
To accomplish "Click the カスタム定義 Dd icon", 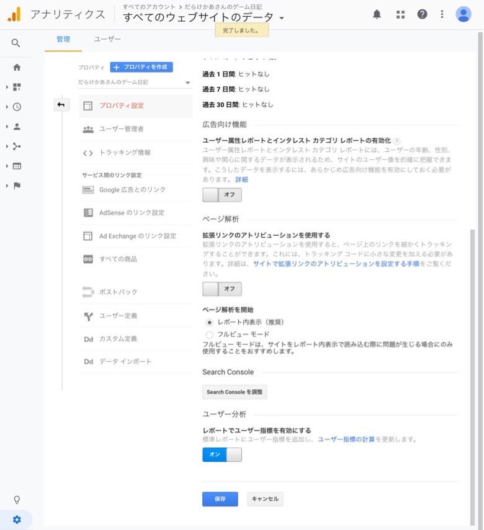I will tap(89, 339).
